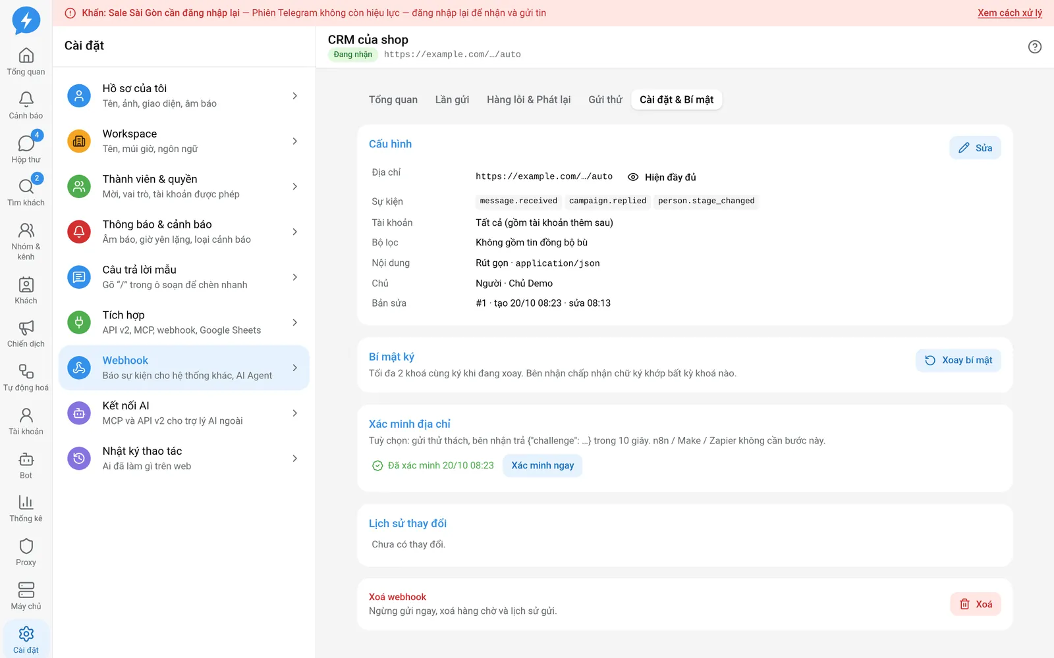Expand the Tích hợp settings row
This screenshot has width=1054, height=658.
(184, 322)
